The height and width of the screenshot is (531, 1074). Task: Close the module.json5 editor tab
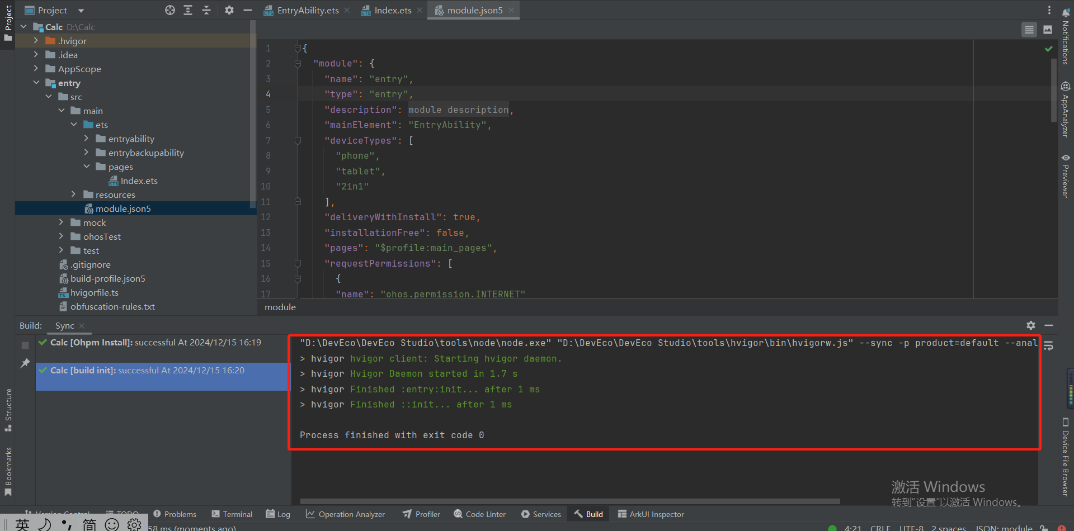(511, 10)
